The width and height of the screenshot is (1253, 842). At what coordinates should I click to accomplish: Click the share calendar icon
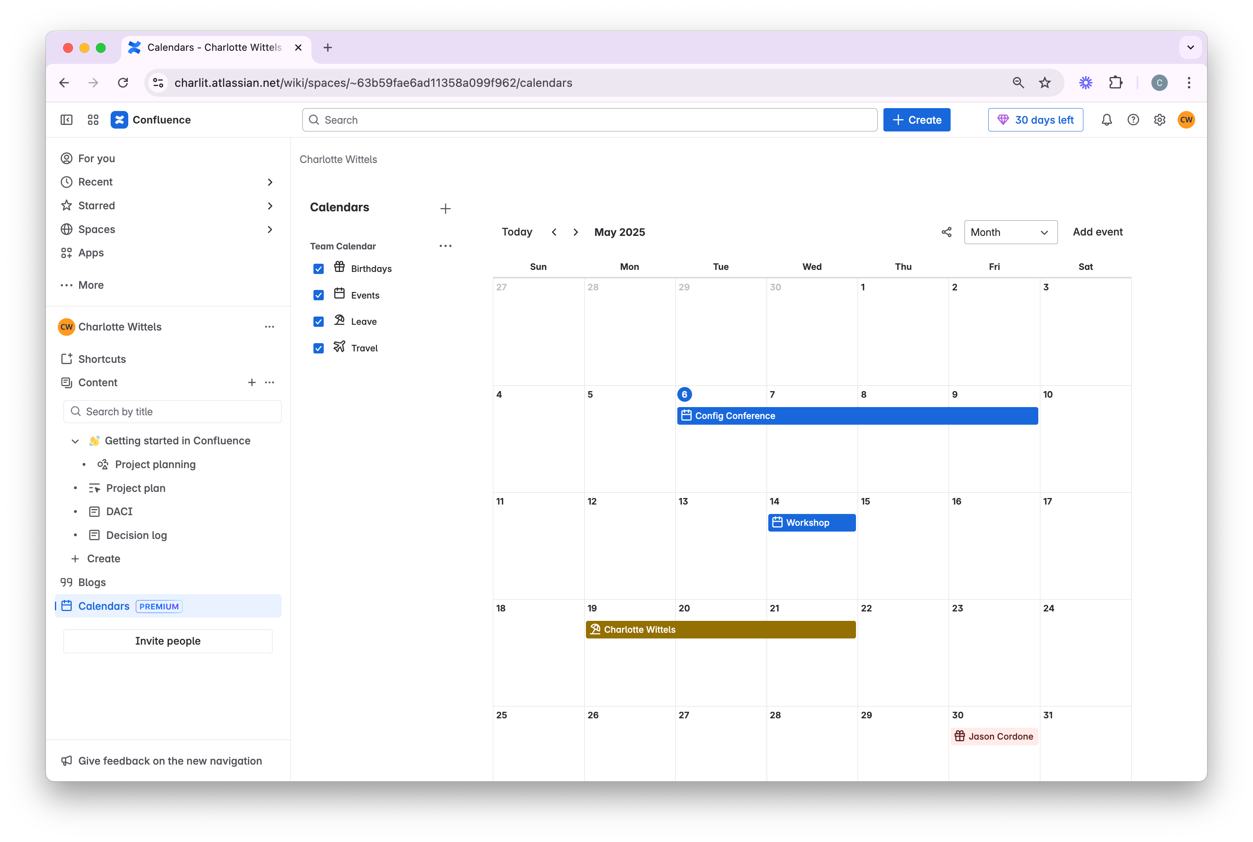[946, 232]
